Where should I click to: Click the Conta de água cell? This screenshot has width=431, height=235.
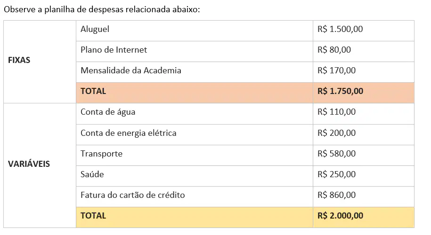[195, 114]
